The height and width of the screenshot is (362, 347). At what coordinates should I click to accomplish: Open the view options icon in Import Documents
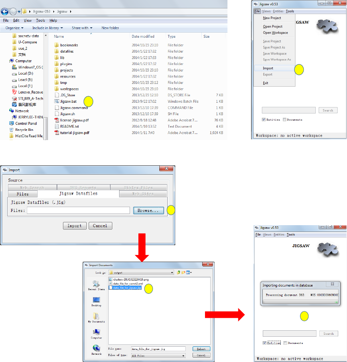[189, 273]
